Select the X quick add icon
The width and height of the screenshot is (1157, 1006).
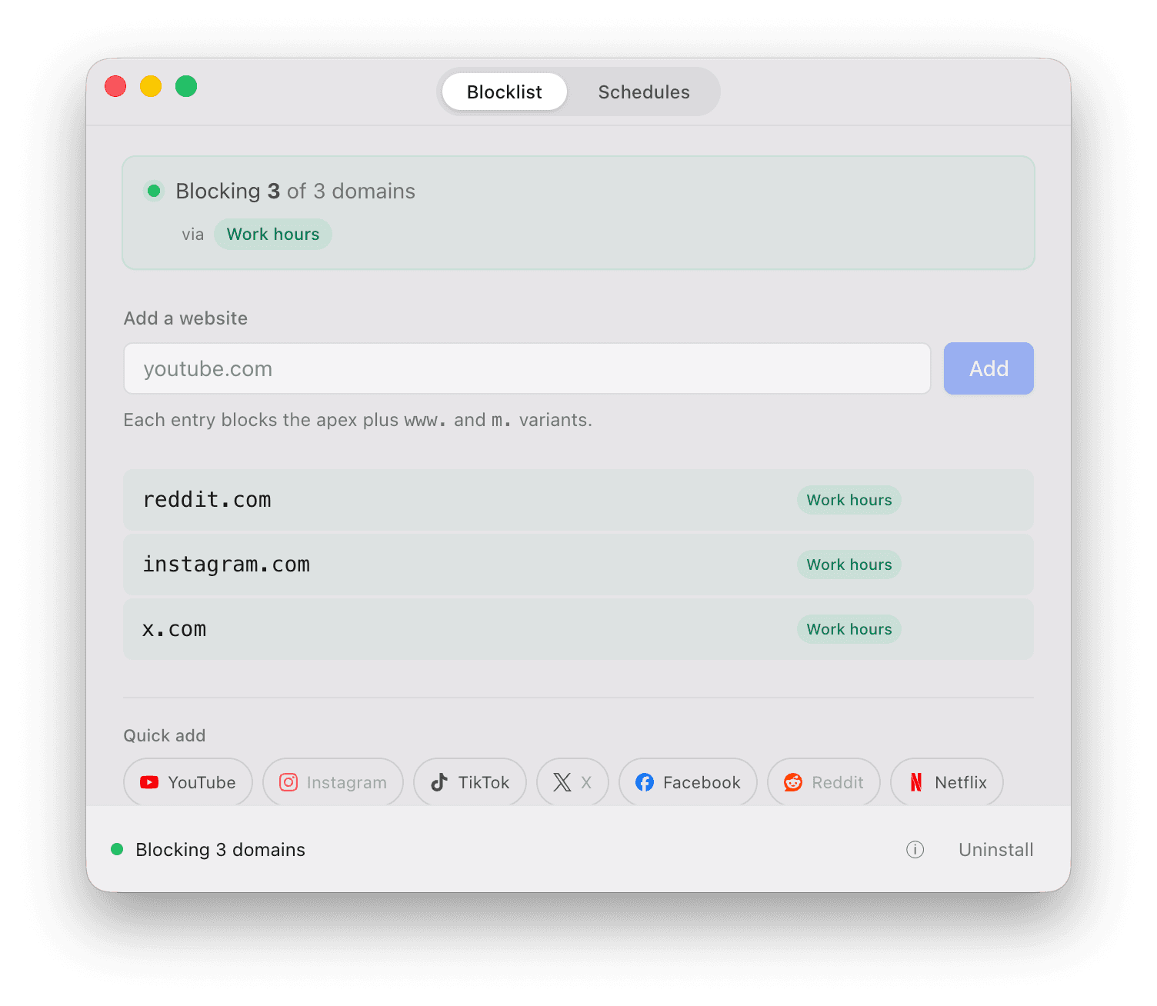[562, 781]
